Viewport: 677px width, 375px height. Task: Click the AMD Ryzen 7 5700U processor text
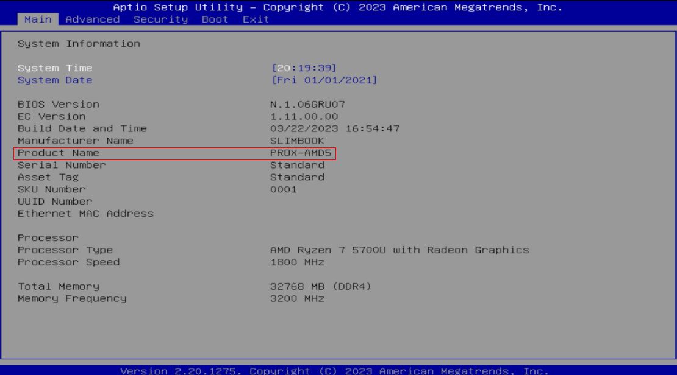(x=399, y=250)
